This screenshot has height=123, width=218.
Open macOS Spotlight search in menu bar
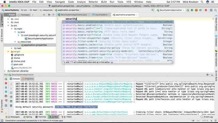(x=202, y=2)
